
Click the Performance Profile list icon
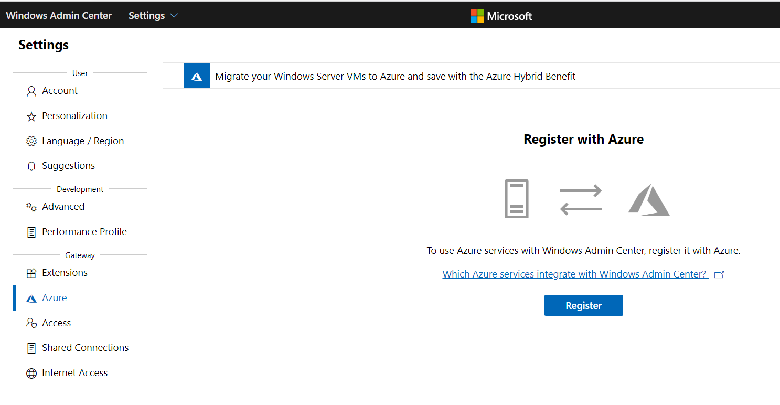tap(31, 232)
